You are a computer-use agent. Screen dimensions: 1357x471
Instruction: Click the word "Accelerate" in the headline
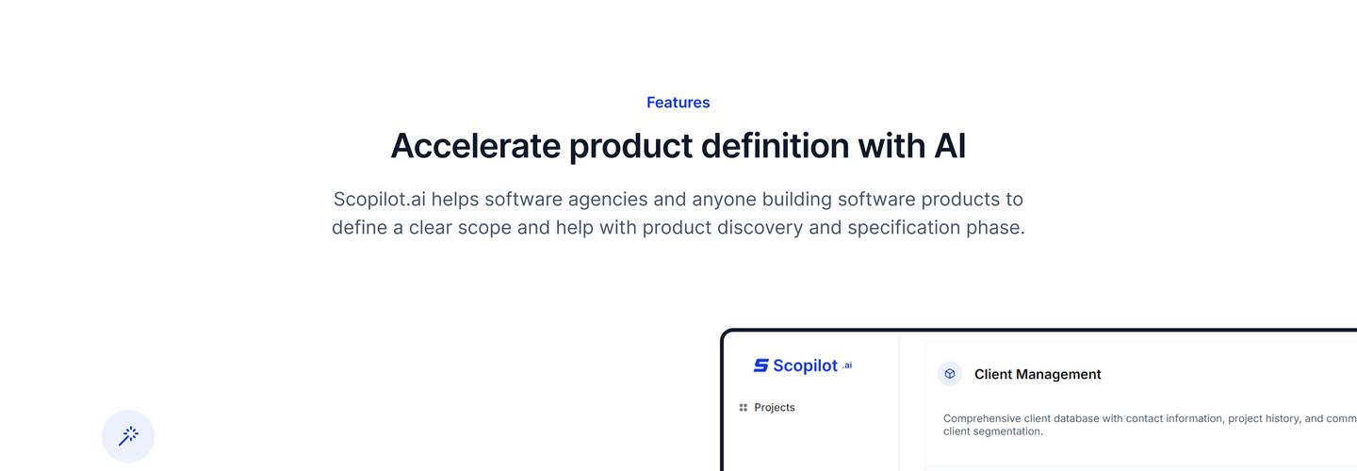475,146
